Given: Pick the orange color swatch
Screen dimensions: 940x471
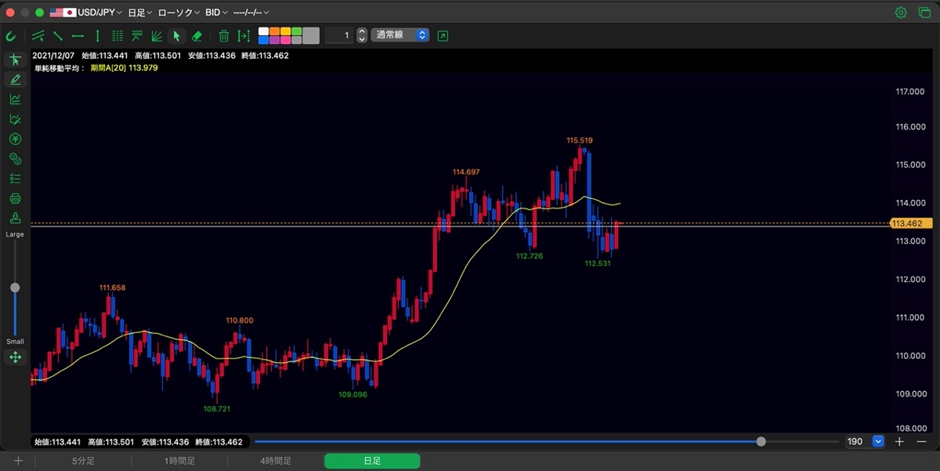Looking at the screenshot, I should click(274, 31).
